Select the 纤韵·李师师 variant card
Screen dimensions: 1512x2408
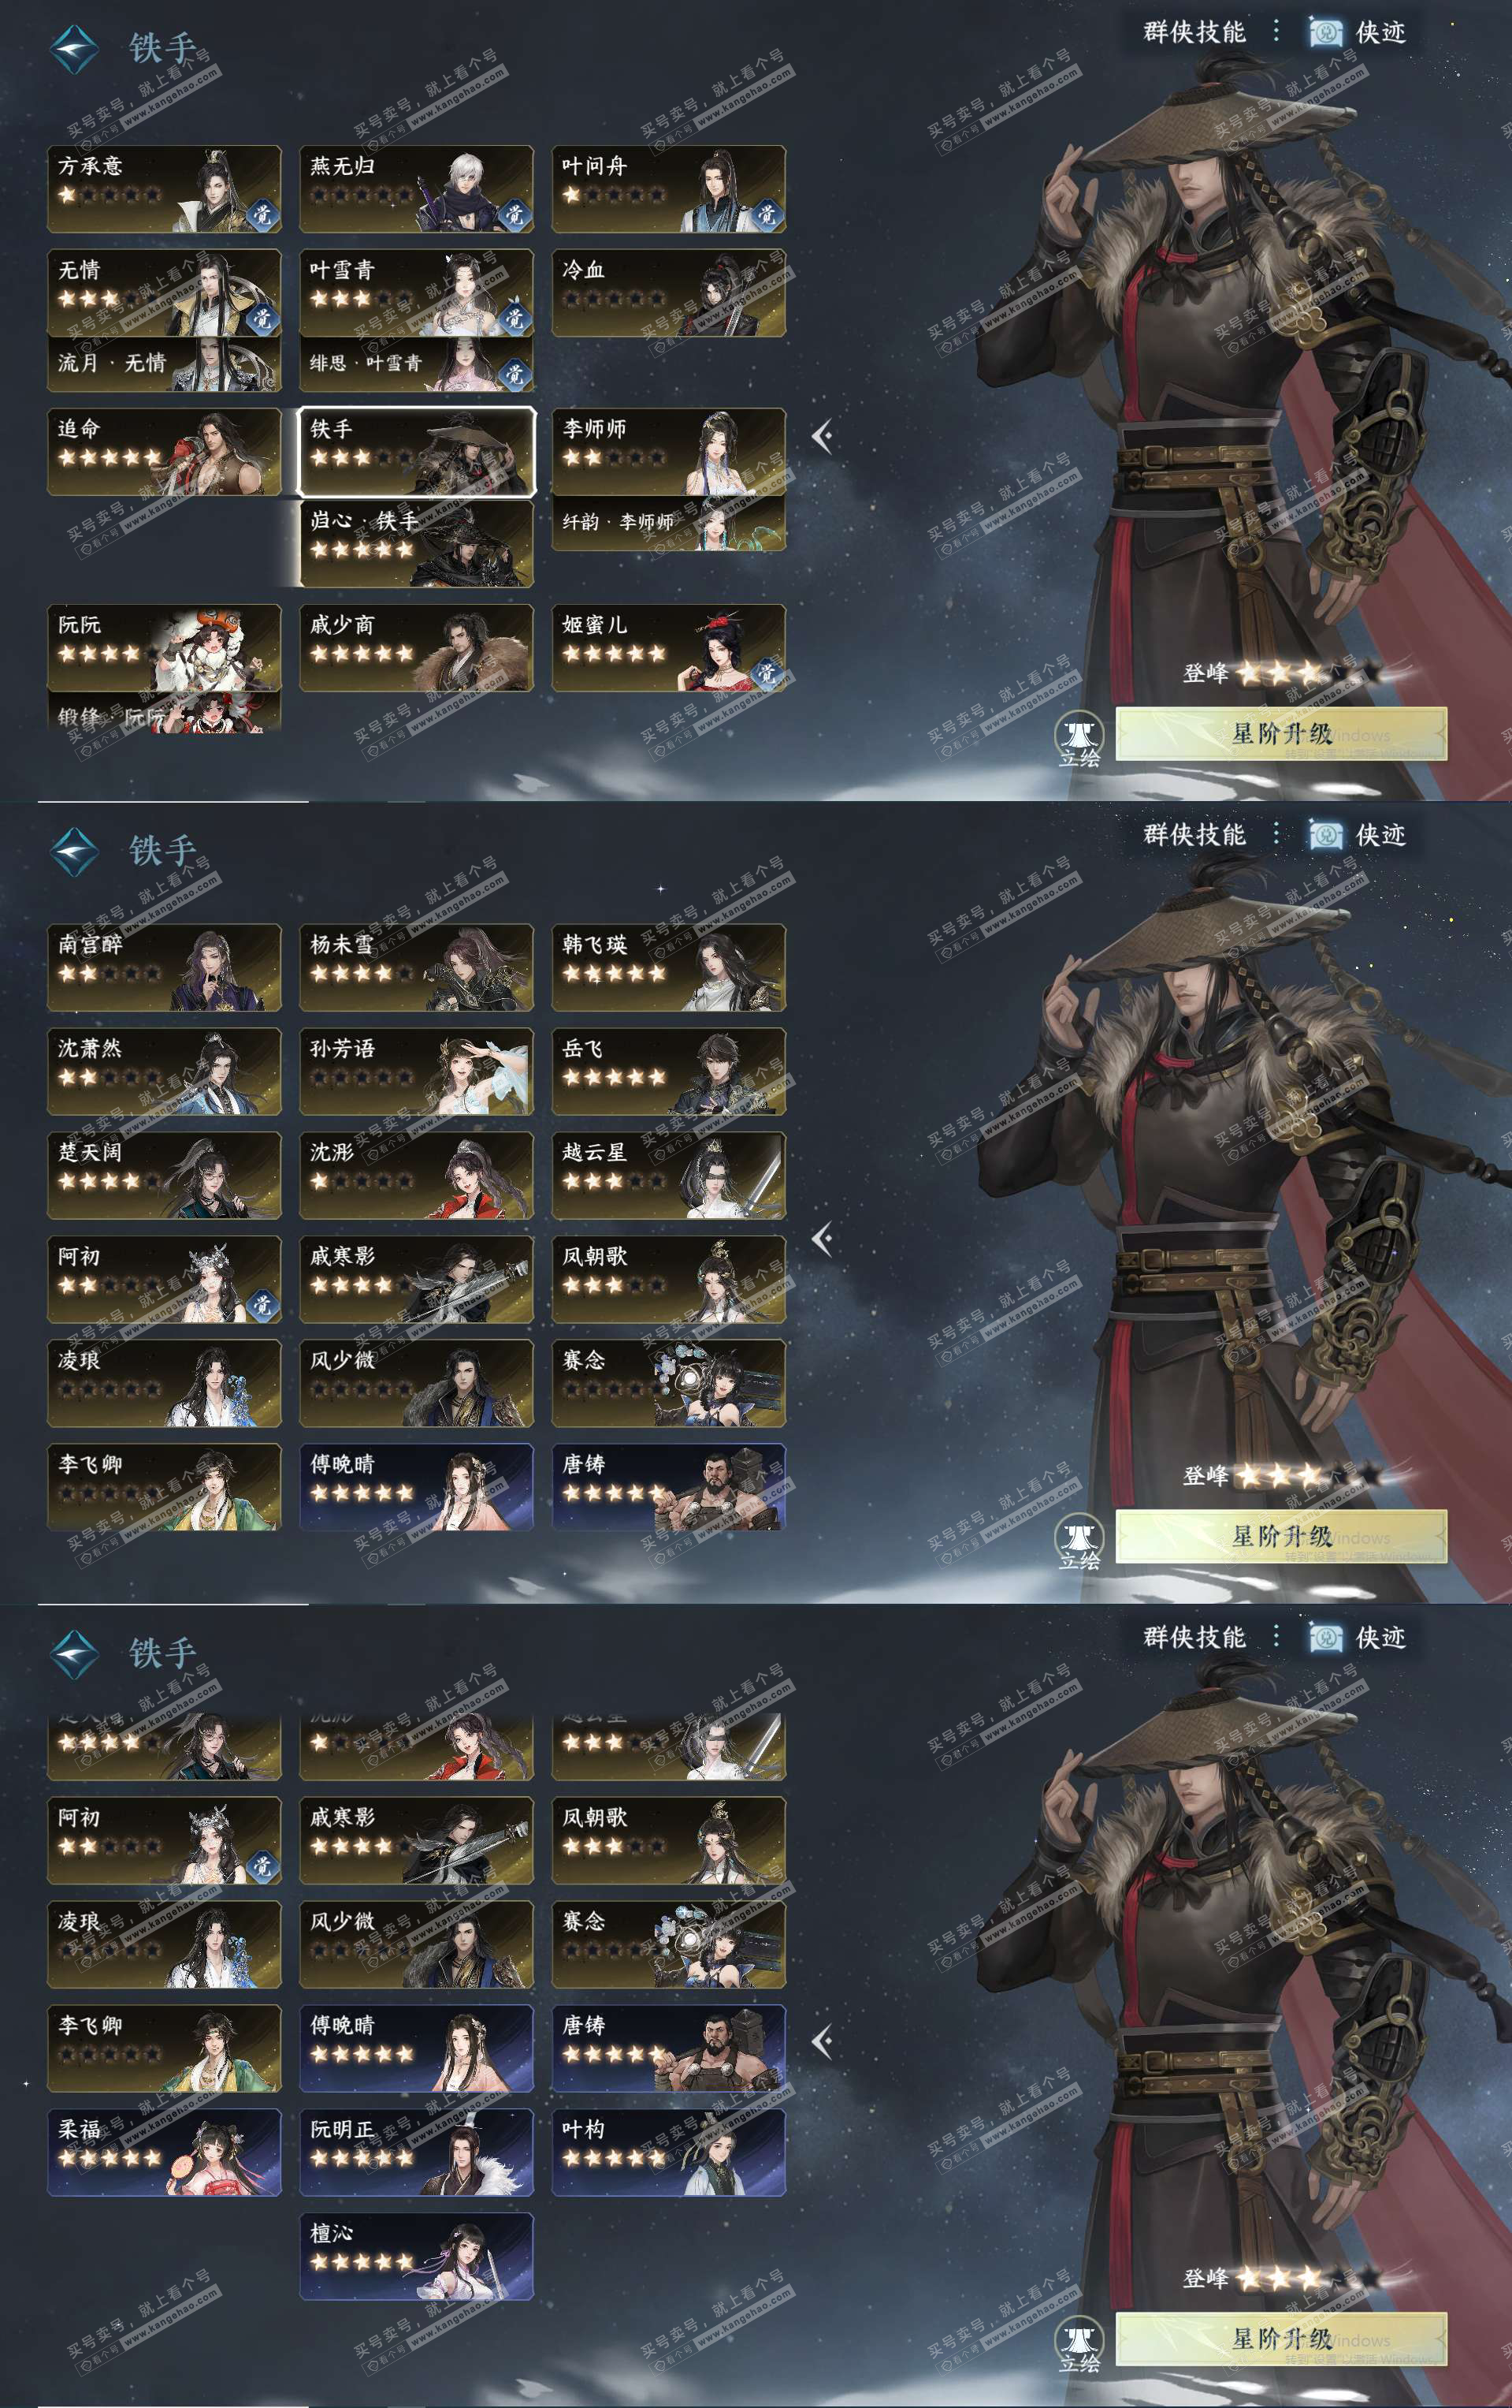[669, 523]
